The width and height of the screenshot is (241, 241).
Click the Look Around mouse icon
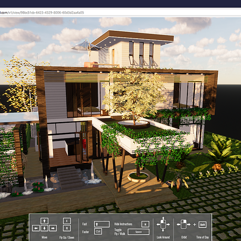click(163, 224)
